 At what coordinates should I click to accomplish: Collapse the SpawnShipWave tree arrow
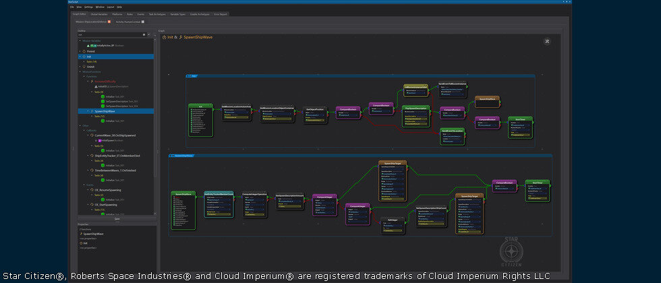pos(88,111)
